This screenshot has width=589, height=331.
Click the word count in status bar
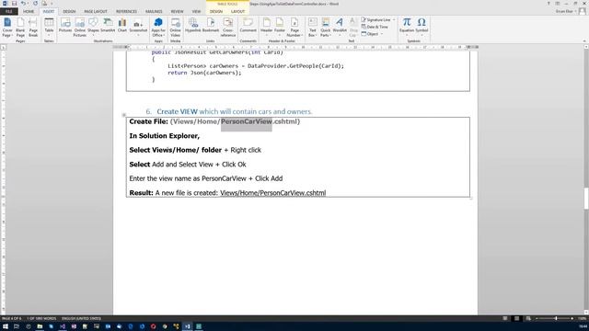[x=41, y=318]
